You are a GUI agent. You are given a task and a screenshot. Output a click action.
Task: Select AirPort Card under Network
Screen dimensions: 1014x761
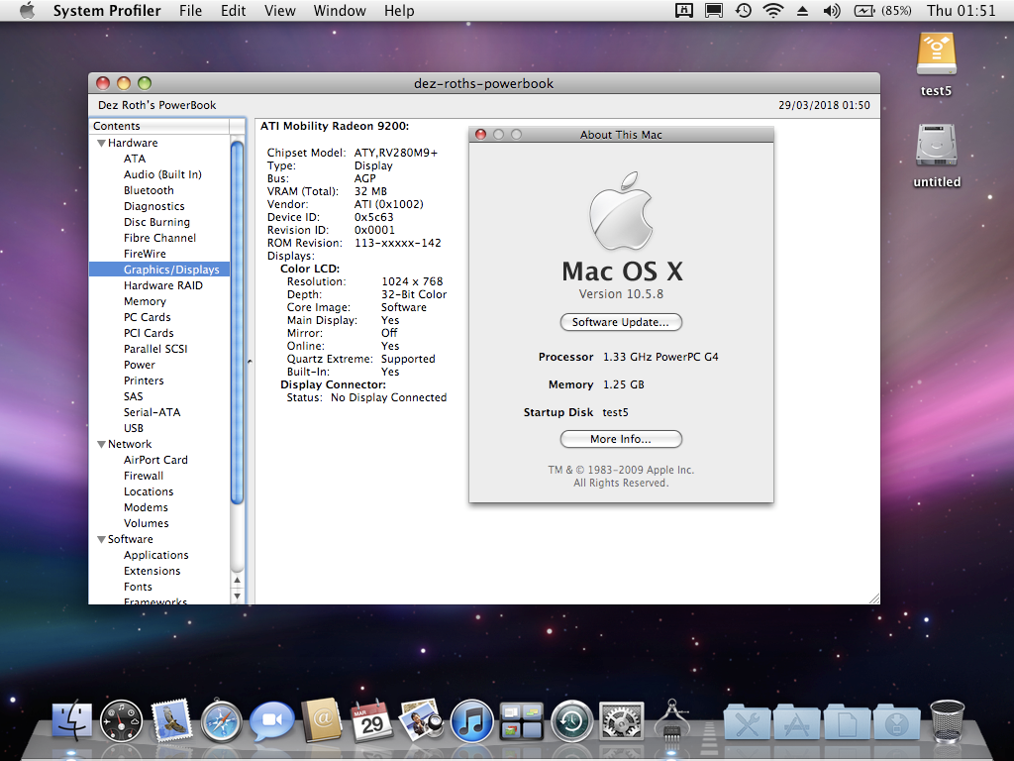coord(155,460)
